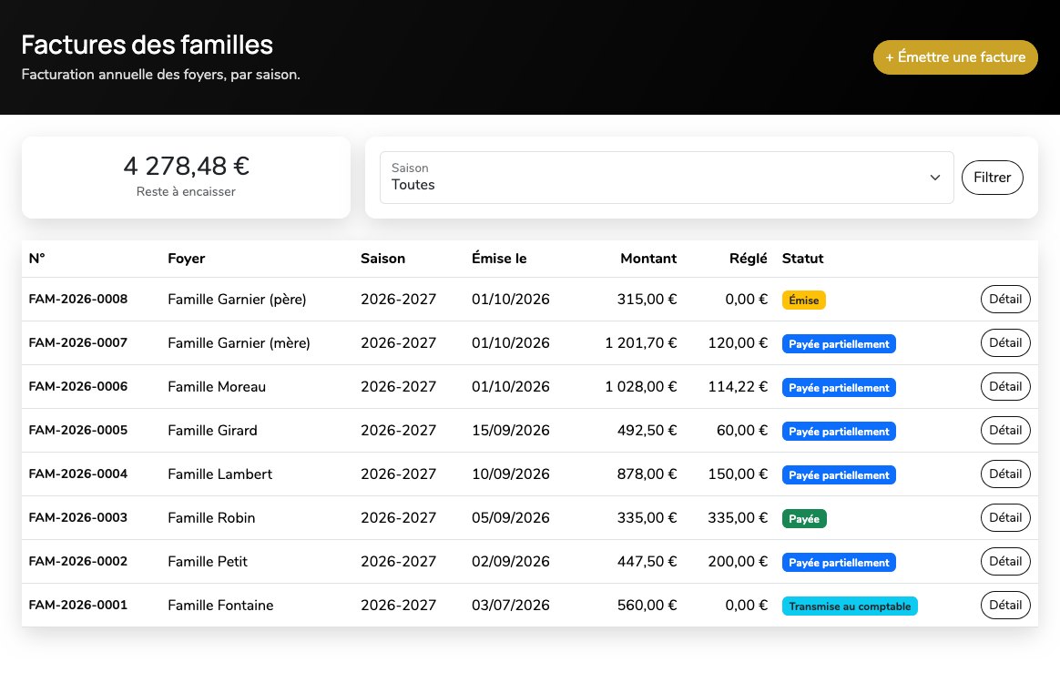Click the green Payée status badge
1060x693 pixels.
tap(804, 518)
